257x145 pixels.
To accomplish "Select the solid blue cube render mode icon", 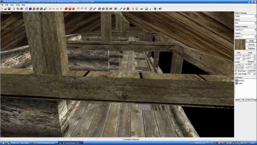I will [30, 9].
